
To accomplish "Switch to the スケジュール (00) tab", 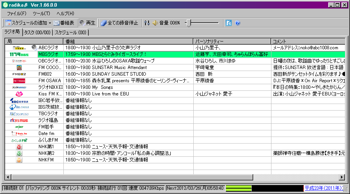I will (x=70, y=33).
